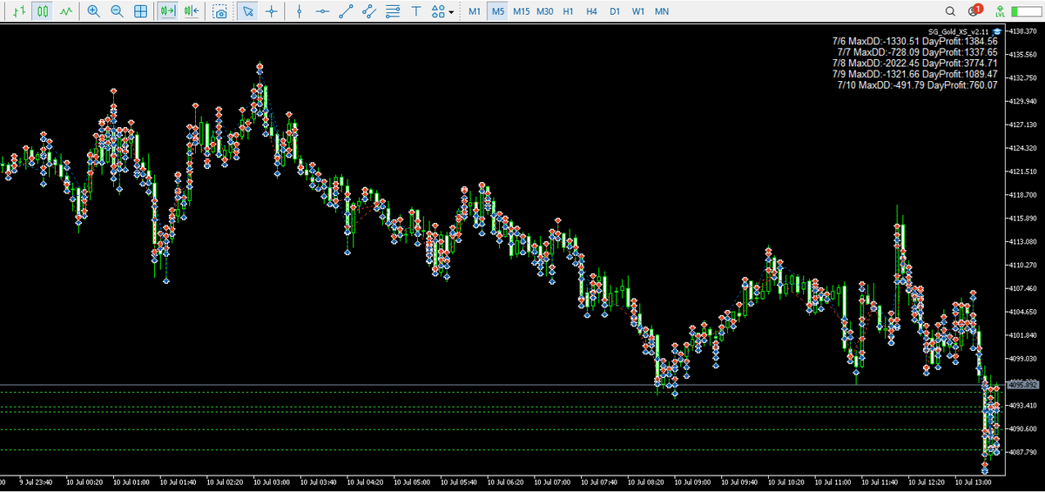Viewport: 1045px width, 492px height.
Task: Click the expert advisor hat icon
Action: pyautogui.click(x=997, y=31)
